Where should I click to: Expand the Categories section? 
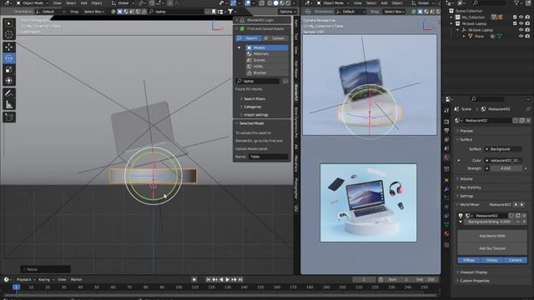(252, 107)
